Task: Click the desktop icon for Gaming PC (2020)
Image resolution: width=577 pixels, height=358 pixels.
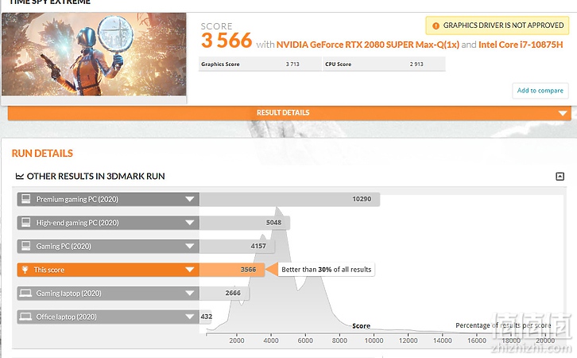Action: [x=25, y=246]
